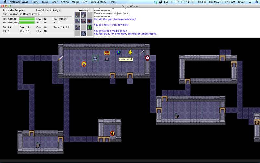
Task: Click the red round sign at the east door
Action: pyautogui.click(x=147, y=58)
